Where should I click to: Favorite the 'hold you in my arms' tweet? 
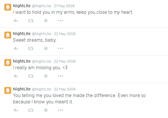coord(46,20)
